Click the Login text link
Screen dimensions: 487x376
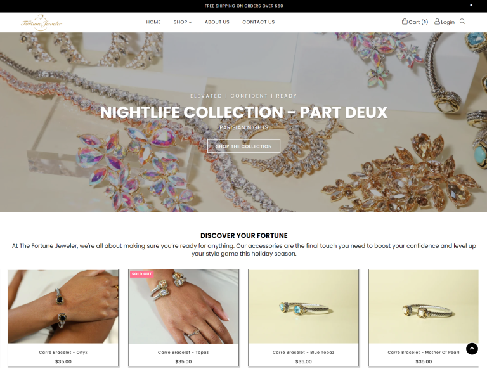tap(448, 22)
